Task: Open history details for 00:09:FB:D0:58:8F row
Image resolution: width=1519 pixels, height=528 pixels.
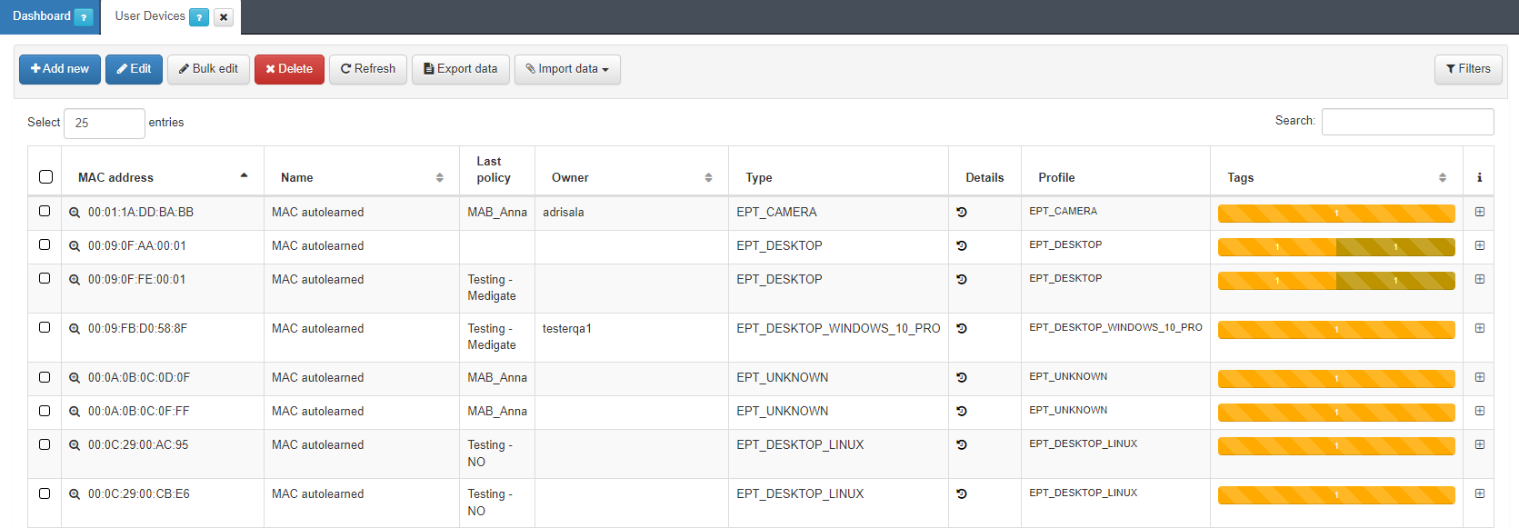Action: 962,328
